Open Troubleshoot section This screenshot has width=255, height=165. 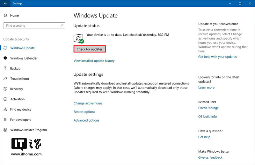point(19,79)
